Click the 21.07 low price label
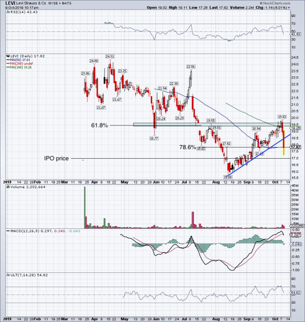This screenshot has height=322, width=305. (x=101, y=107)
